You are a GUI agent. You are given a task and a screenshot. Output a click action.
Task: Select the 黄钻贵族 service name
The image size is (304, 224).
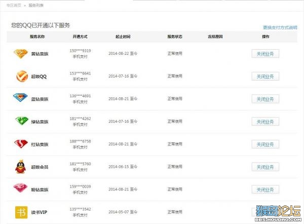[40, 54]
